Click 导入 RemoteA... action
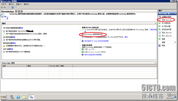178x101 pixels. pyautogui.click(x=167, y=36)
